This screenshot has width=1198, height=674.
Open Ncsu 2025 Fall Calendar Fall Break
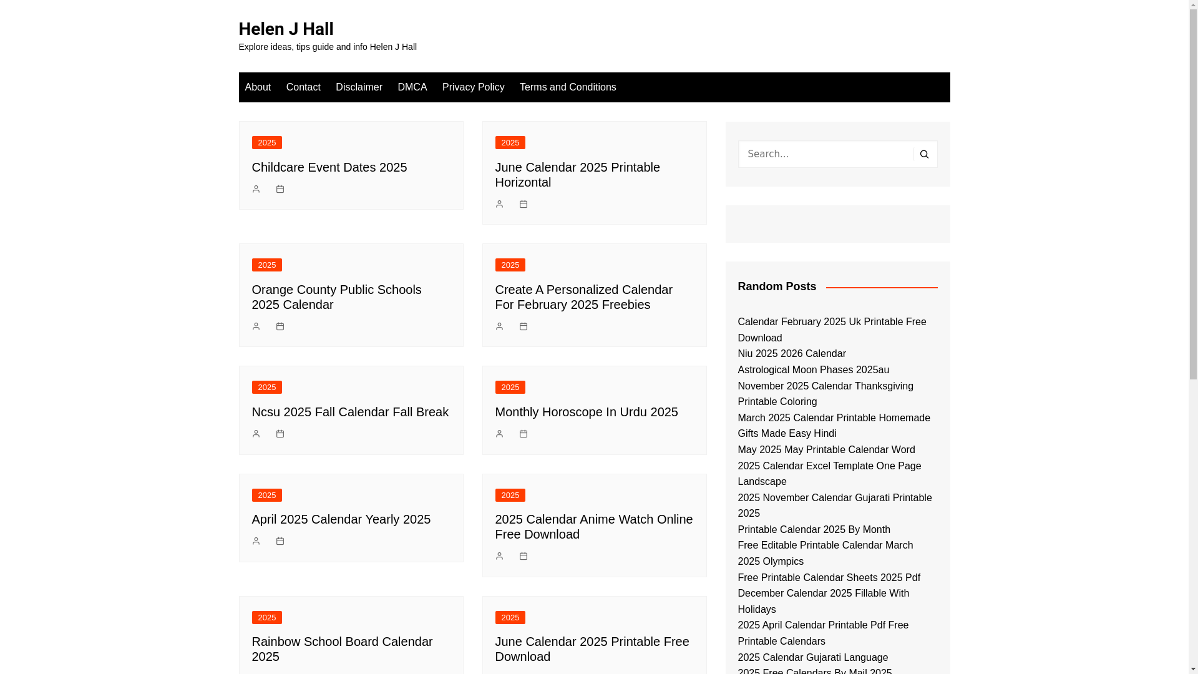pos(350,412)
